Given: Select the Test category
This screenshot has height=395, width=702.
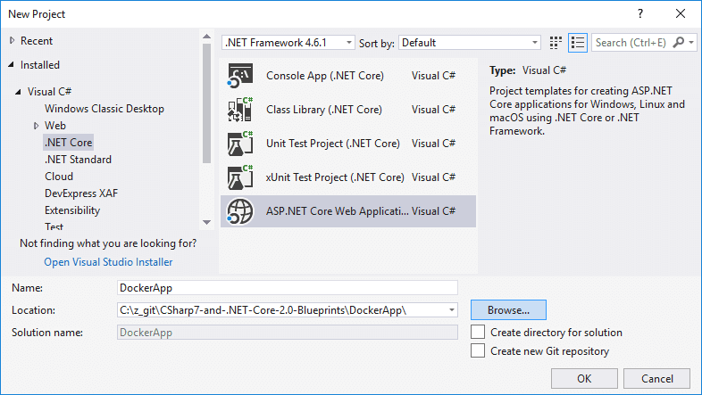Looking at the screenshot, I should 54,226.
